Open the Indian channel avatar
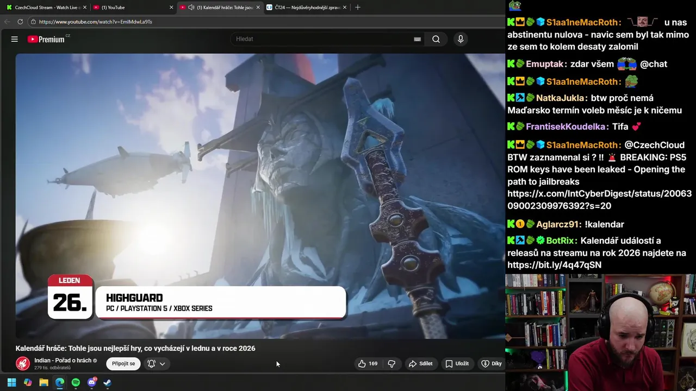The image size is (696, 391). coord(23,364)
